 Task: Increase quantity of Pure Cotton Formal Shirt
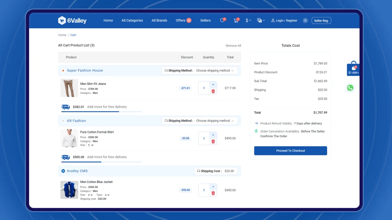[x=213, y=135]
